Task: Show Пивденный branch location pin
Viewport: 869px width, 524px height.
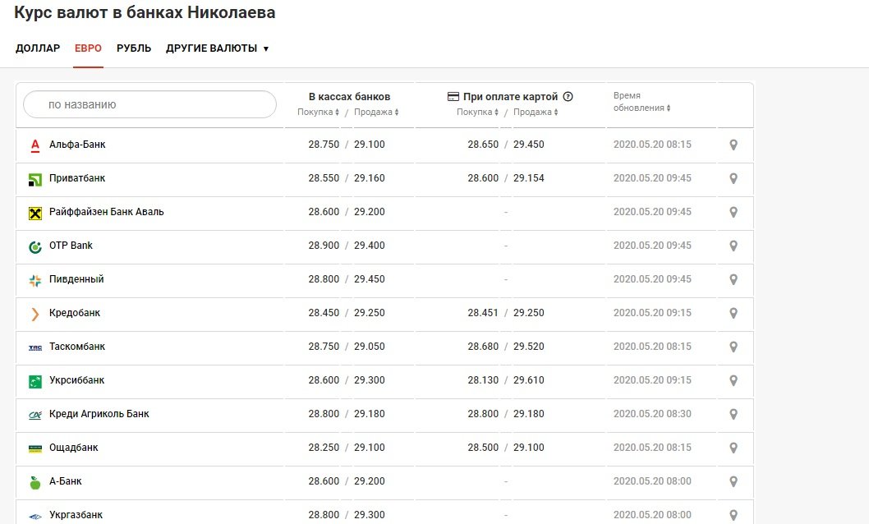Action: click(x=733, y=280)
